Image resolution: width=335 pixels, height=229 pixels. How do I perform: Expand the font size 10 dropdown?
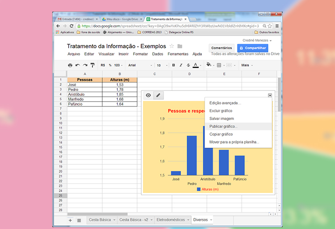[x=162, y=65]
